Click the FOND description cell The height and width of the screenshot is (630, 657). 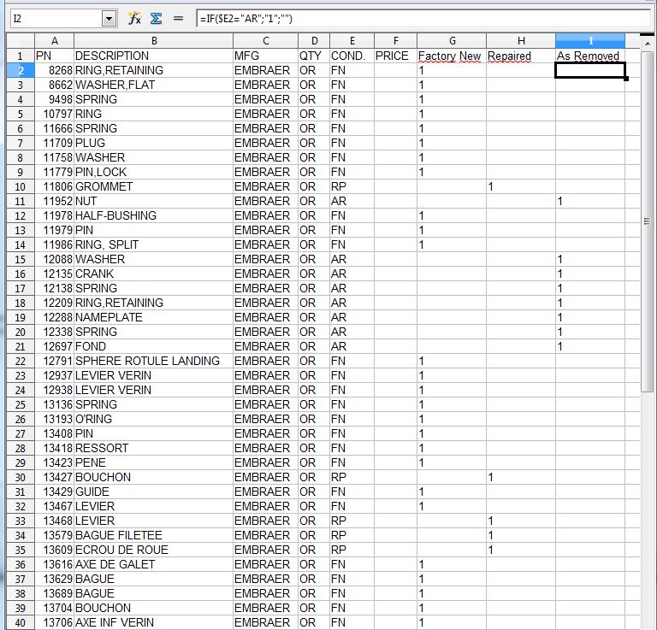click(153, 346)
